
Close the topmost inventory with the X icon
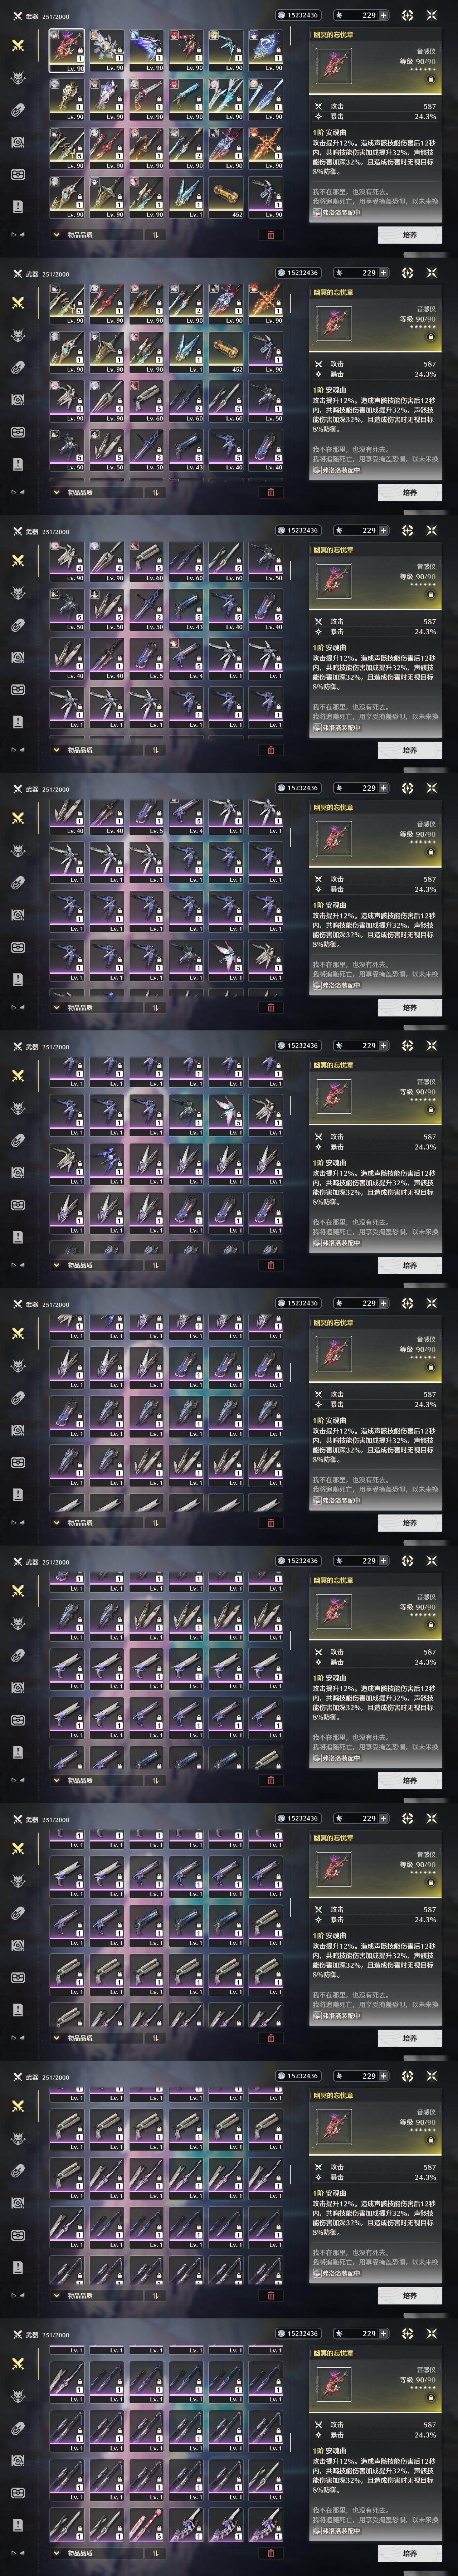(x=432, y=15)
